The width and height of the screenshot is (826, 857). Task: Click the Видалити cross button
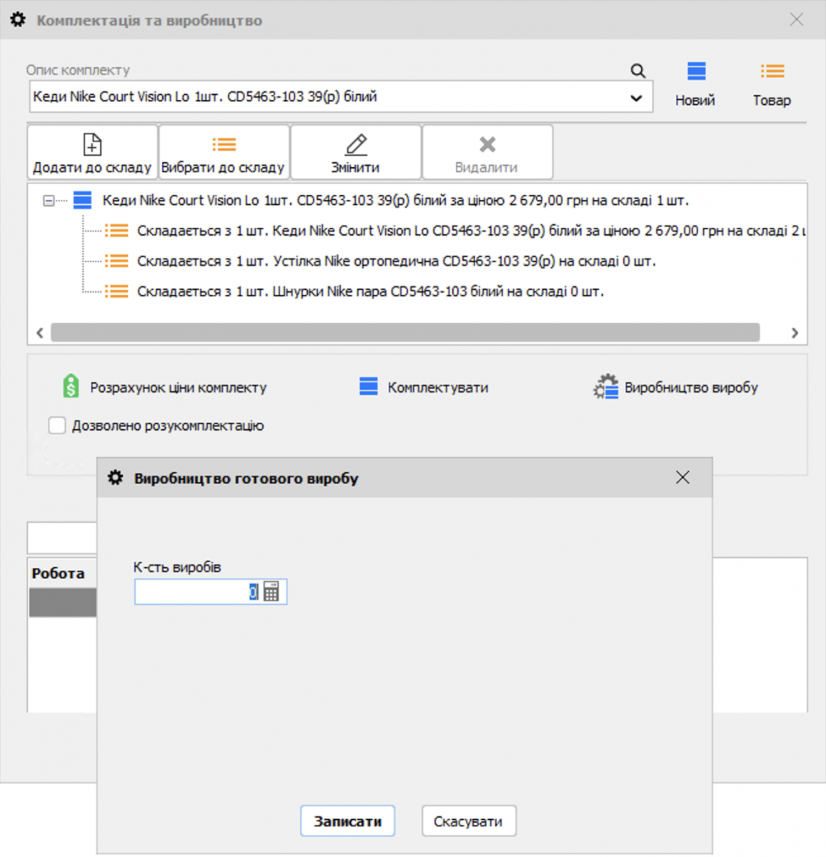(487, 153)
